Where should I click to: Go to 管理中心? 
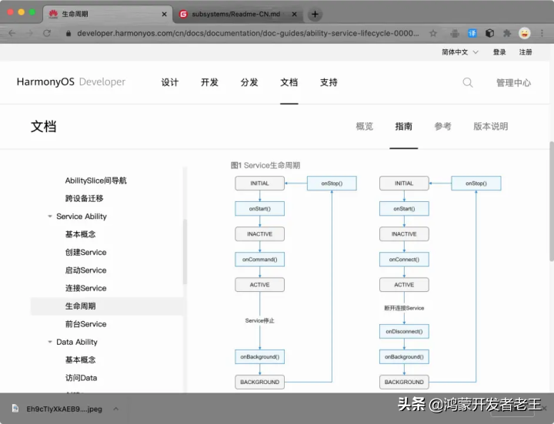(x=513, y=82)
